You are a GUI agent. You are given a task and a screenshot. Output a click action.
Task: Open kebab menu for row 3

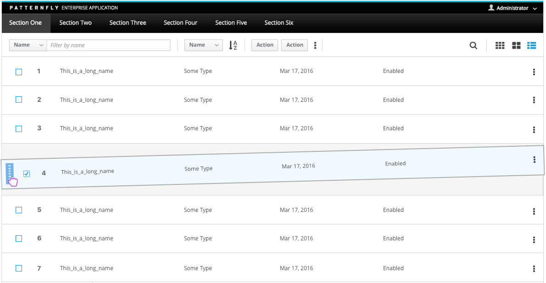pos(534,129)
